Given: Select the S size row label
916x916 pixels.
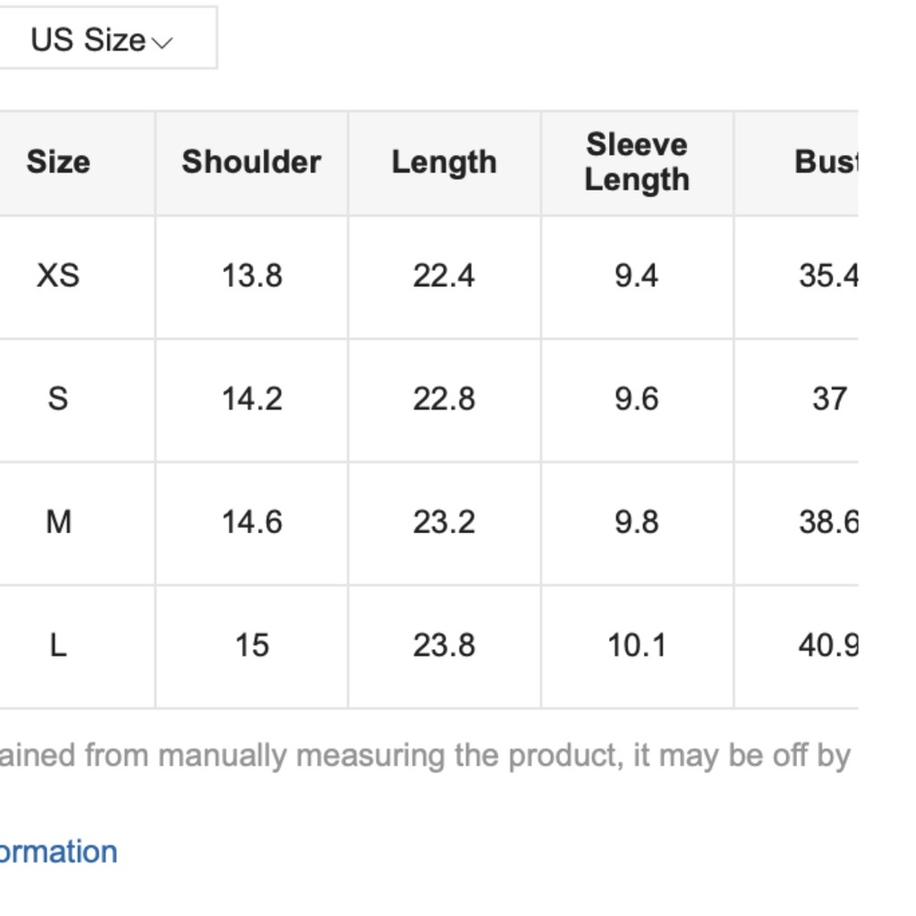Looking at the screenshot, I should (x=58, y=398).
